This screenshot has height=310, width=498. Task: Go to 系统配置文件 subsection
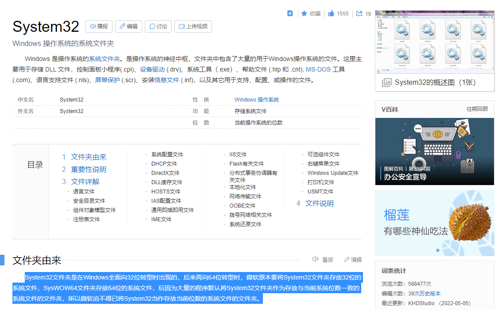click(167, 155)
